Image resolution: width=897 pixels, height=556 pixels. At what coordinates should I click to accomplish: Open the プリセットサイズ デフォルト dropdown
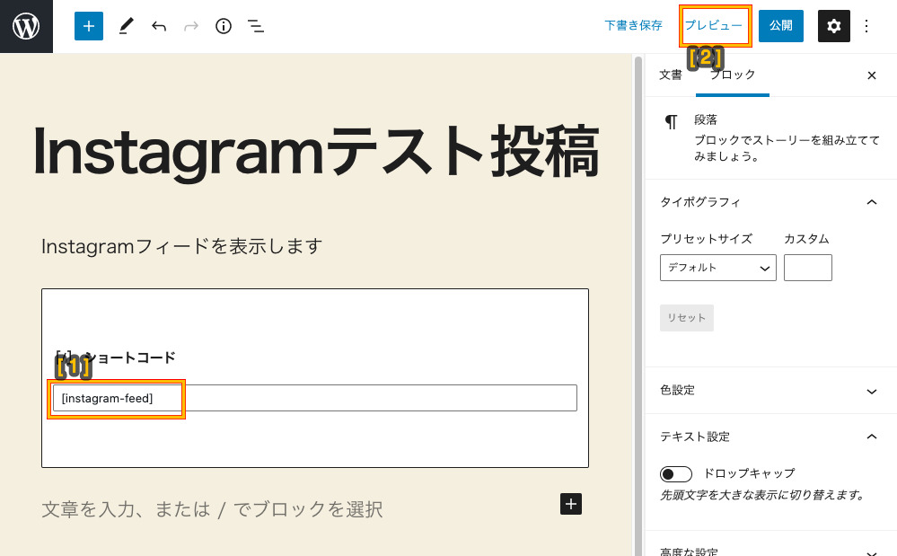pos(718,268)
